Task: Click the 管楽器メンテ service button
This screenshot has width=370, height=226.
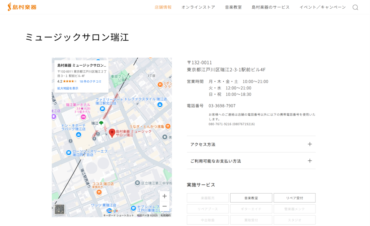Action: (294, 209)
